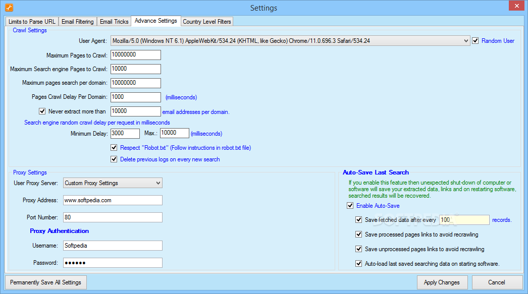The image size is (528, 294).
Task: Toggle Enable Auto-Save checkbox
Action: click(x=350, y=206)
